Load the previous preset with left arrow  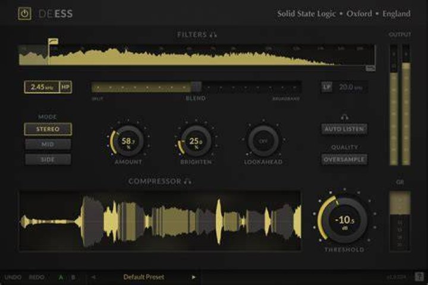pyautogui.click(x=93, y=277)
